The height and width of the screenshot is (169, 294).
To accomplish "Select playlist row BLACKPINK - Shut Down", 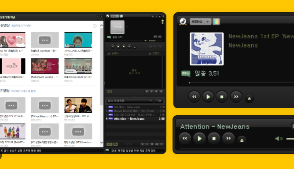I will pos(135,111).
